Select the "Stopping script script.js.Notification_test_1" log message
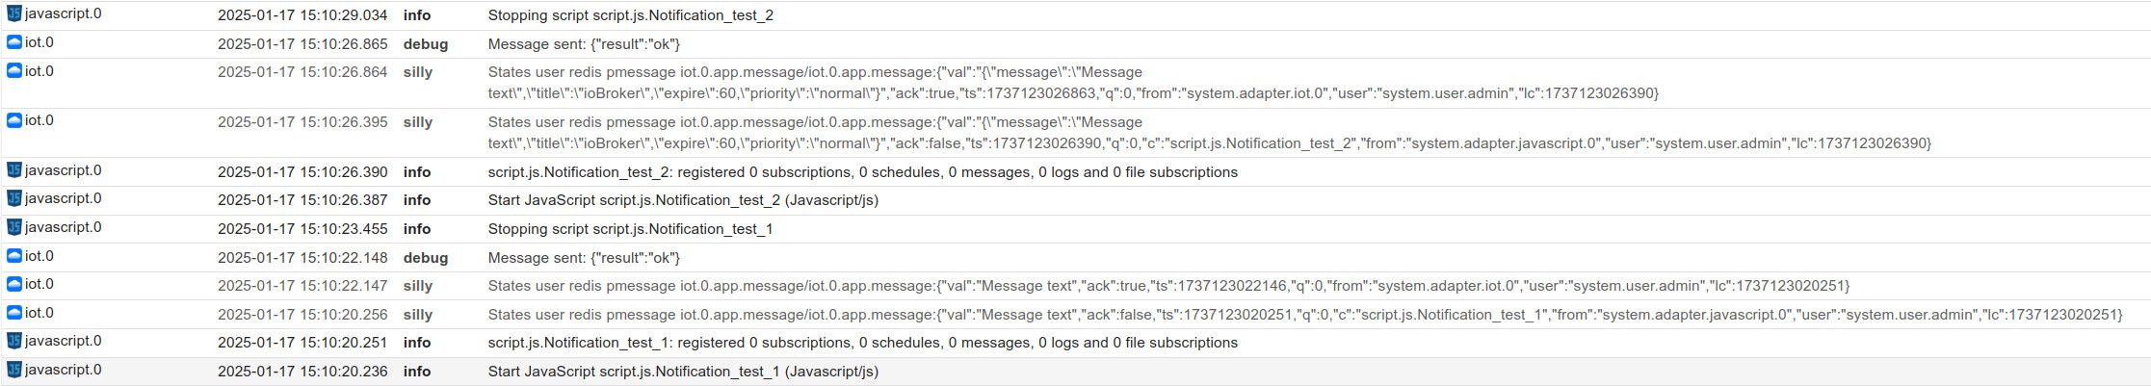This screenshot has height=386, width=2151. 630,229
